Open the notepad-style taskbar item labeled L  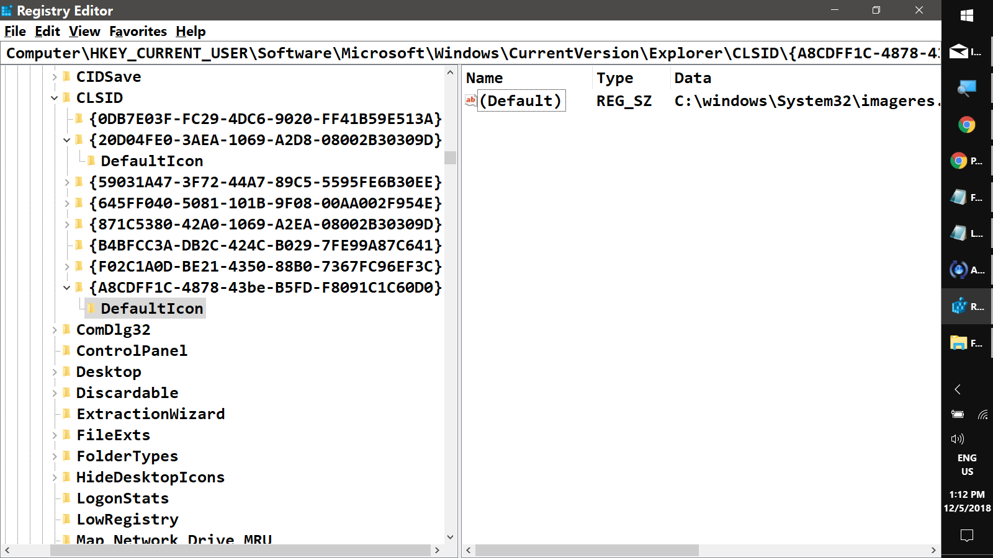pos(967,234)
